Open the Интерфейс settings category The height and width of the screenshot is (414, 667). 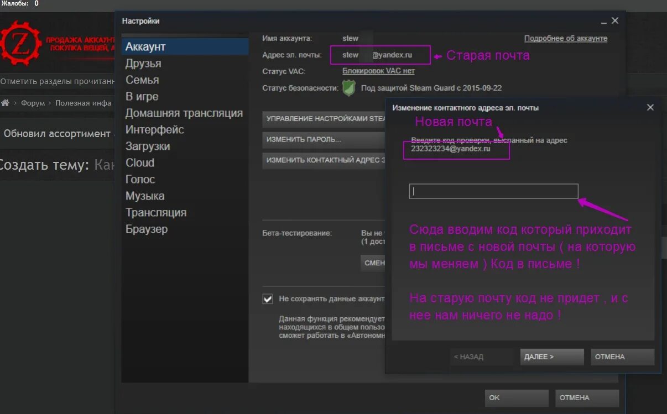click(185, 130)
